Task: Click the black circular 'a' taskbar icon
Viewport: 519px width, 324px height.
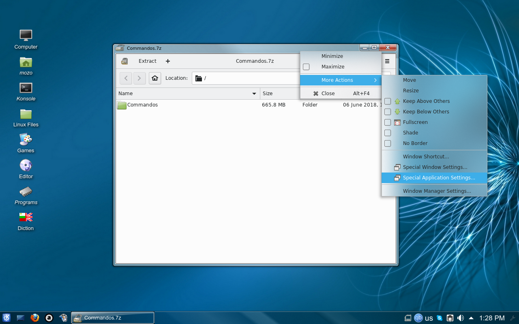Action: (x=49, y=318)
